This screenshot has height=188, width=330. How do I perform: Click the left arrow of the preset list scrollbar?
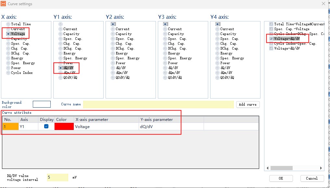coord(268,168)
